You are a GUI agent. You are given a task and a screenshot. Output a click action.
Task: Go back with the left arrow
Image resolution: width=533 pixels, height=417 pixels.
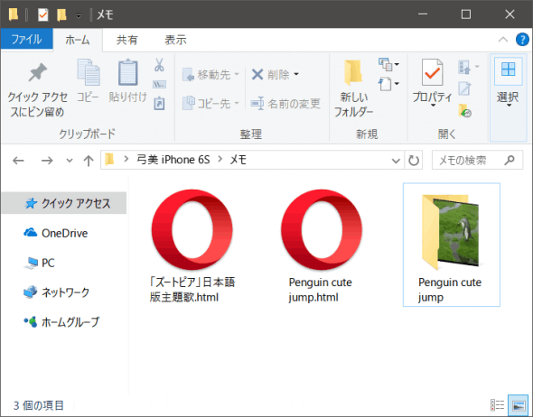pyautogui.click(x=18, y=161)
